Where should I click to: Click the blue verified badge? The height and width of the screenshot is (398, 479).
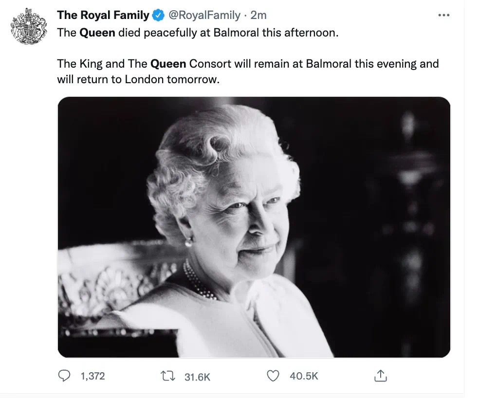tap(158, 16)
